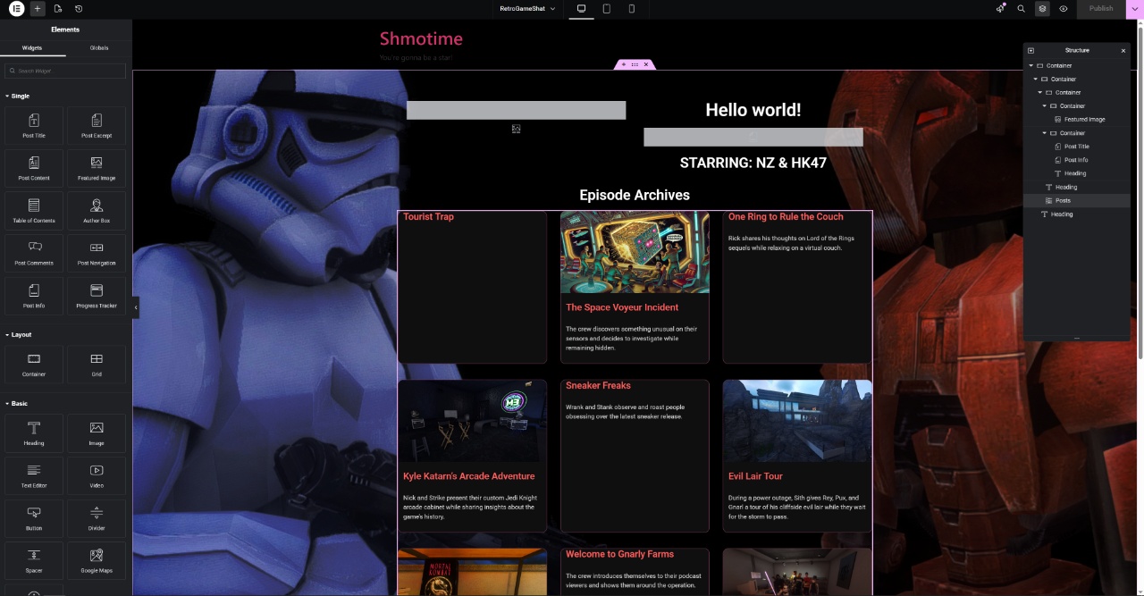1144x596 pixels.
Task: Select the Author Box widget
Action: 97,211
